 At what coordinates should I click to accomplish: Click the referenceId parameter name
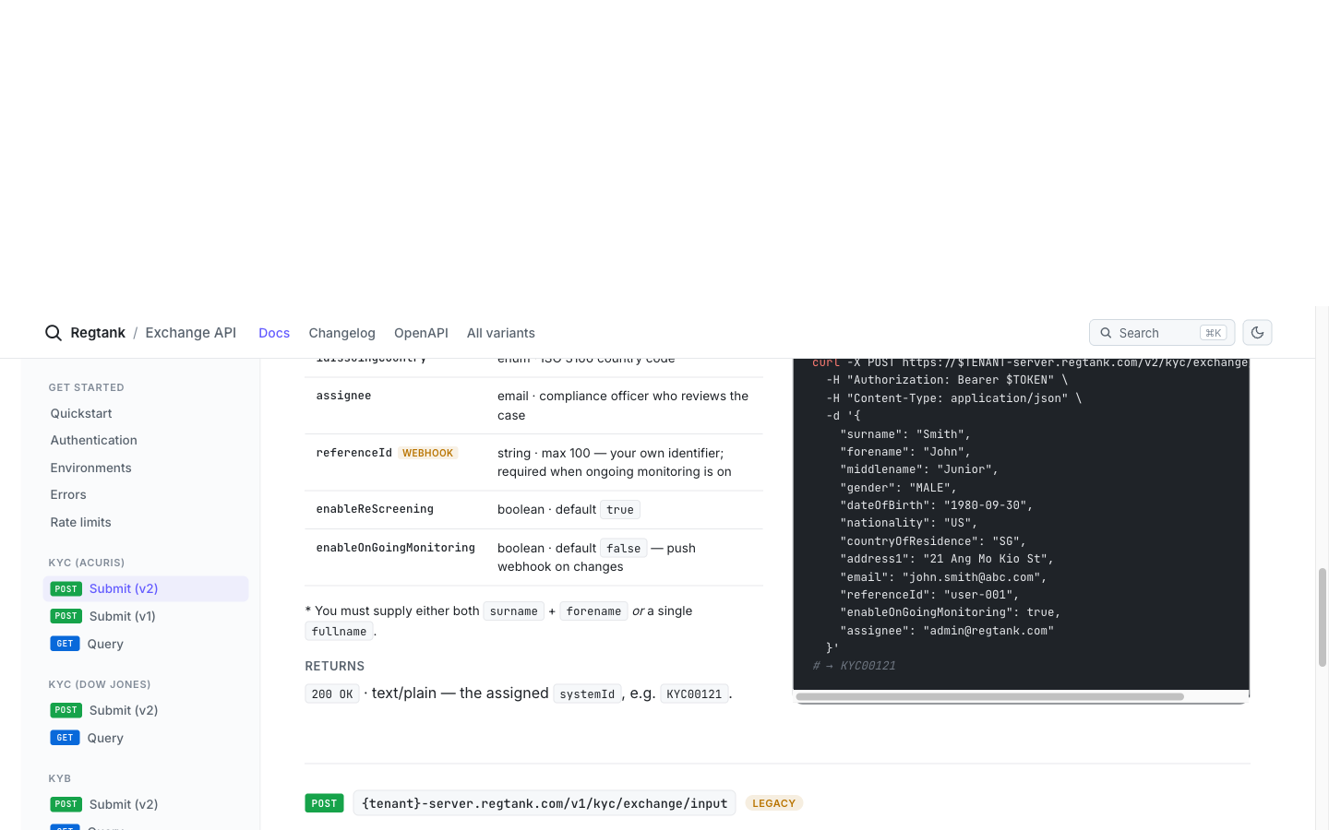coord(353,453)
